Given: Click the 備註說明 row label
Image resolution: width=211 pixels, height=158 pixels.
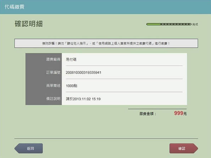Looking at the screenshot, I should pos(53,99).
